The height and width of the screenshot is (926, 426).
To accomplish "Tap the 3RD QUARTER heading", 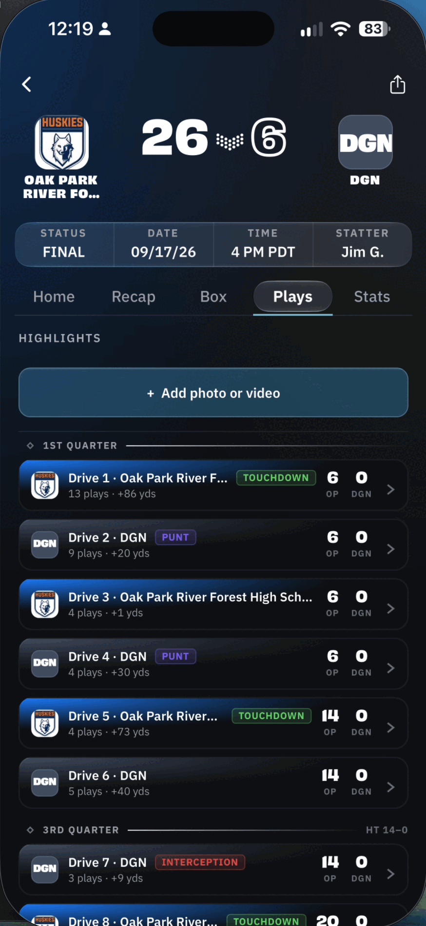I will [81, 830].
